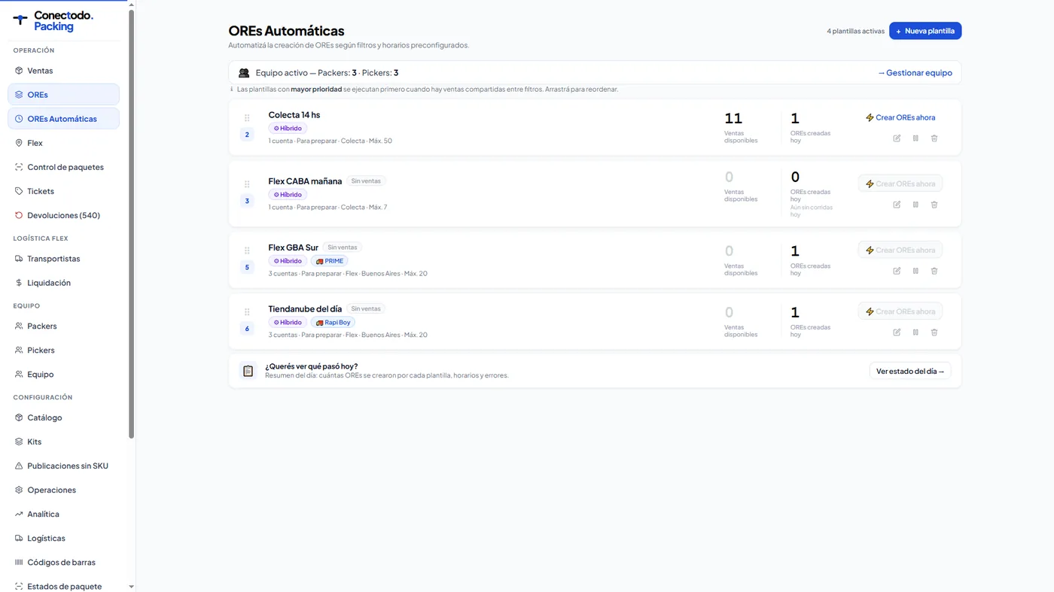Viewport: 1054px width, 592px height.
Task: Create a new template with Nueva plantilla
Action: tap(925, 31)
